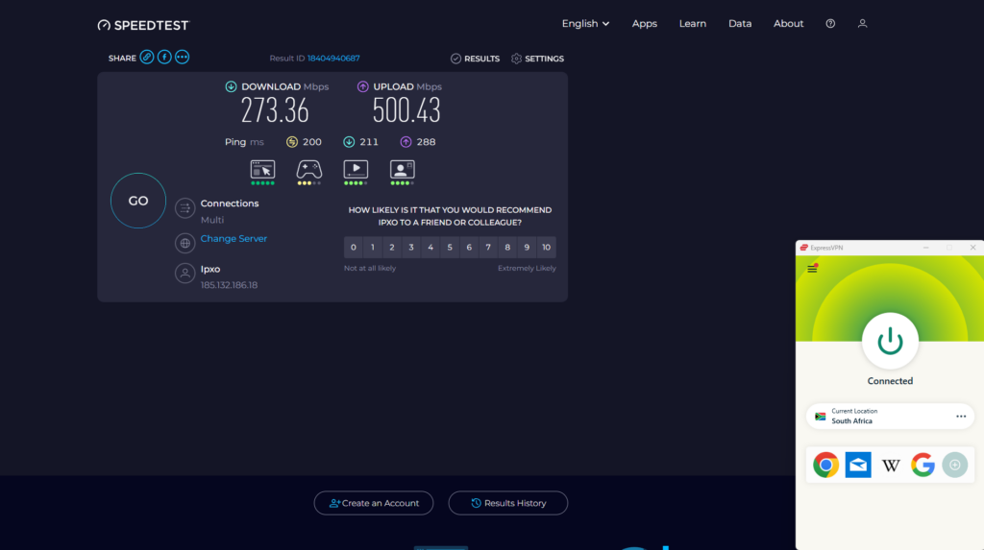Add a new shortcut in ExpressVPN

pyautogui.click(x=954, y=465)
